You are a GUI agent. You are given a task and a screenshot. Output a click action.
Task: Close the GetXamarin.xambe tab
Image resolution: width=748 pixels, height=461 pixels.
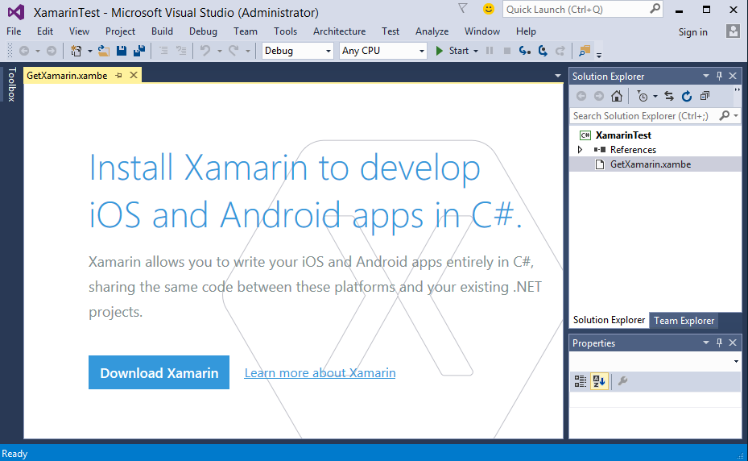tap(134, 75)
